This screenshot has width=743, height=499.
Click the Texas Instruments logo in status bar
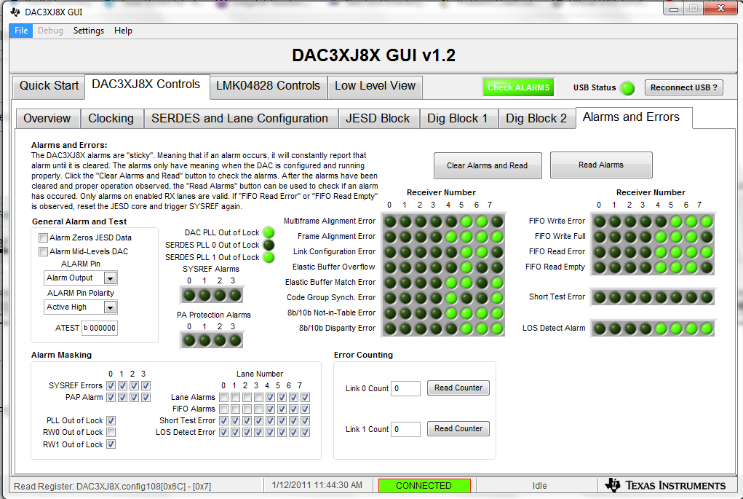(665, 485)
